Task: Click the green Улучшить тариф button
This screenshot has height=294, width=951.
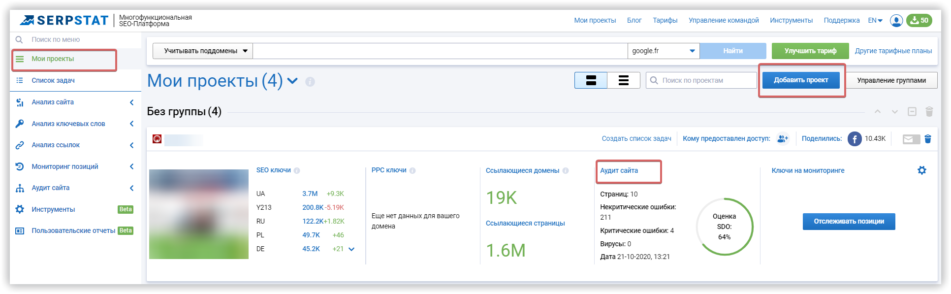Action: pyautogui.click(x=810, y=51)
